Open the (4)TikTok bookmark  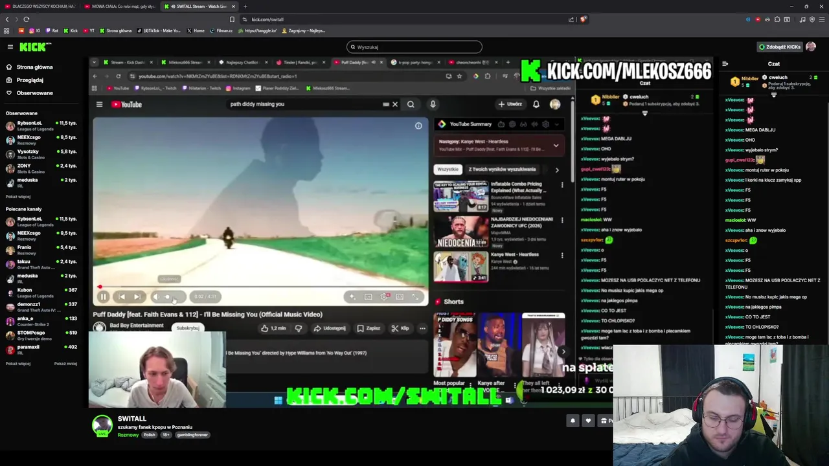click(x=159, y=30)
